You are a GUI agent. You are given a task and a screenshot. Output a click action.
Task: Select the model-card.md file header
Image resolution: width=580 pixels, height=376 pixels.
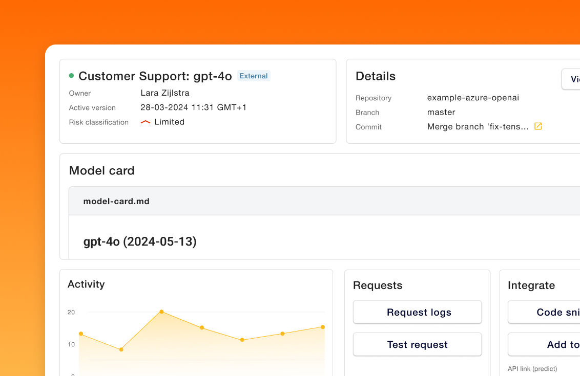(x=324, y=201)
